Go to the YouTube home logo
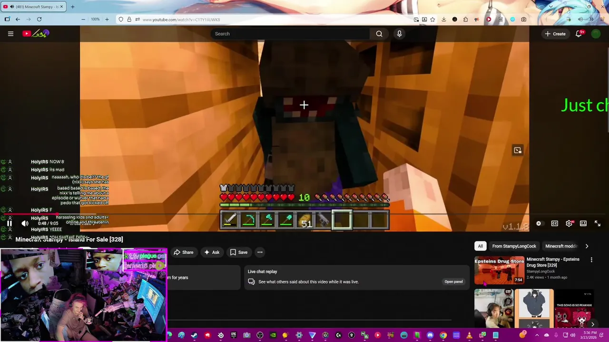 pyautogui.click(x=36, y=34)
